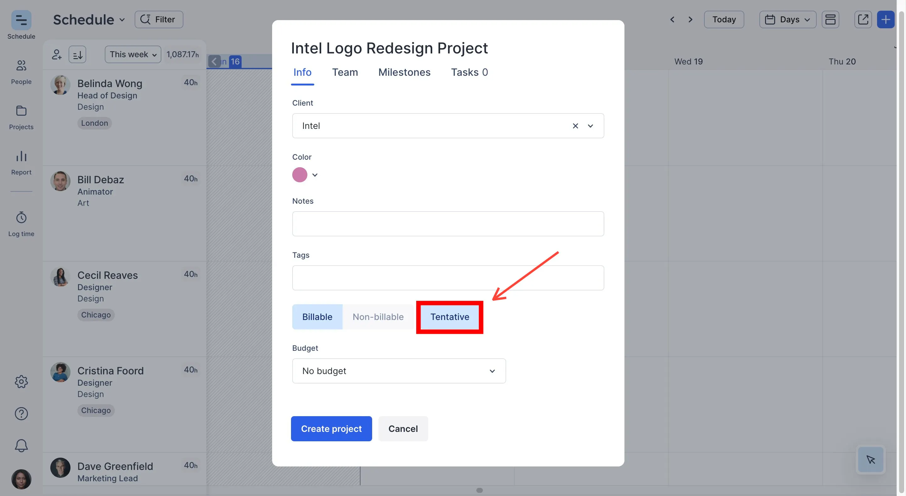This screenshot has height=496, width=906.
Task: Click the add person icon
Action: [57, 54]
